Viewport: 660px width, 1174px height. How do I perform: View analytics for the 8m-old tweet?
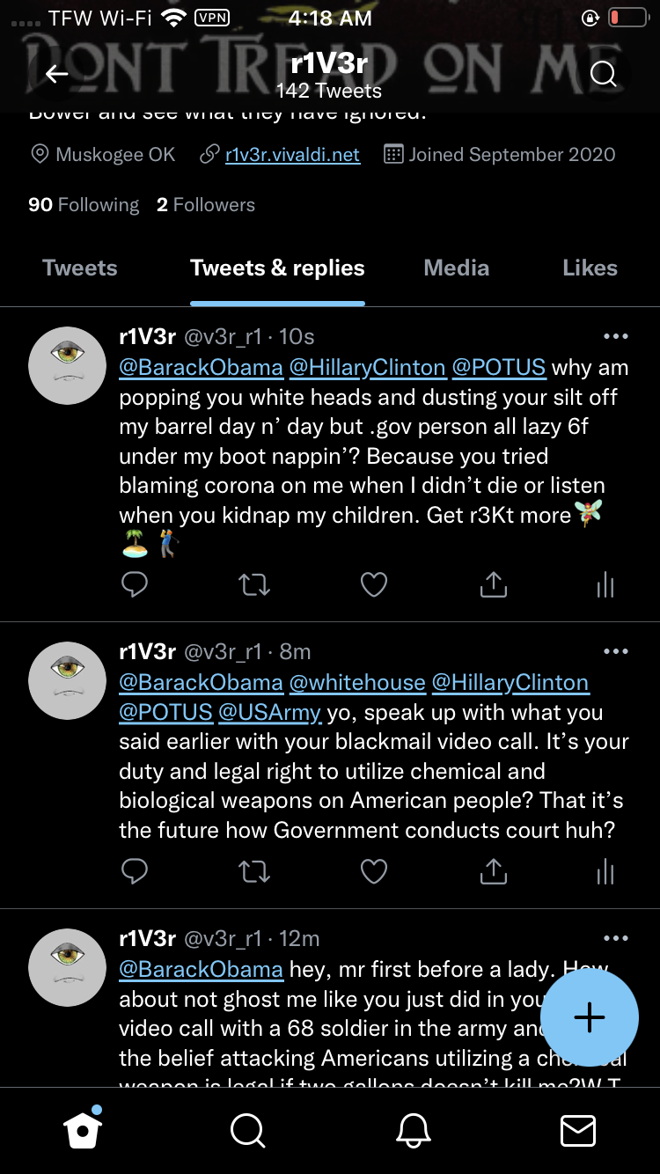(x=605, y=871)
